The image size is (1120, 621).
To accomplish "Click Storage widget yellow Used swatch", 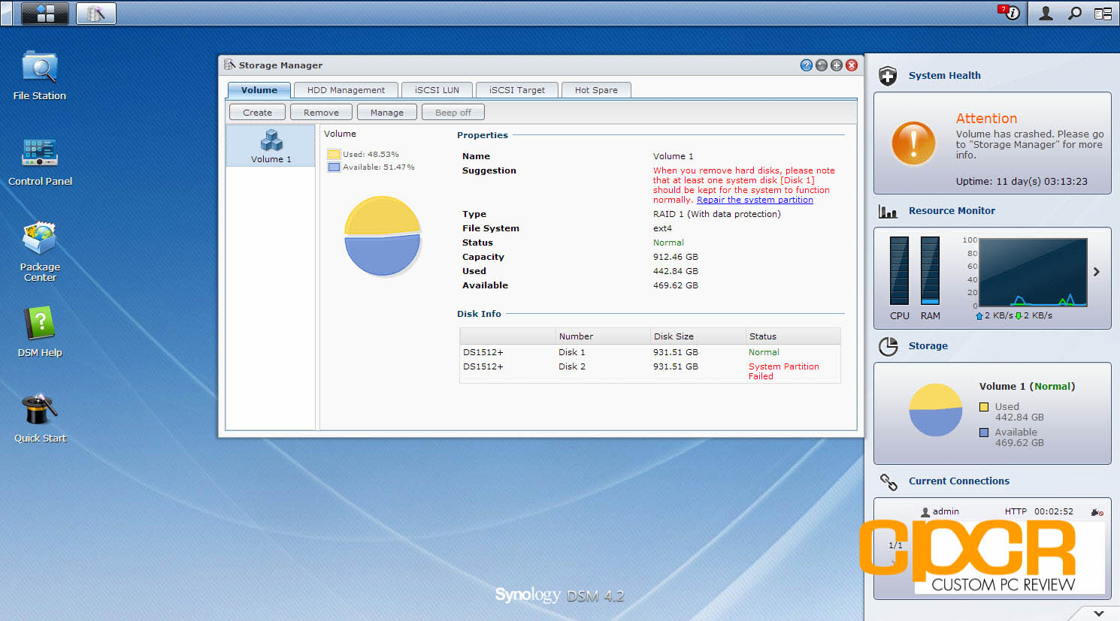I will [x=984, y=407].
